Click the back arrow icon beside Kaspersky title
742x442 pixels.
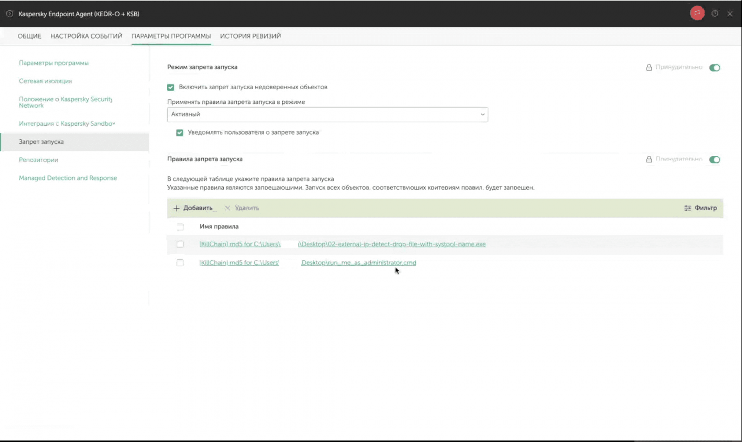pos(10,14)
